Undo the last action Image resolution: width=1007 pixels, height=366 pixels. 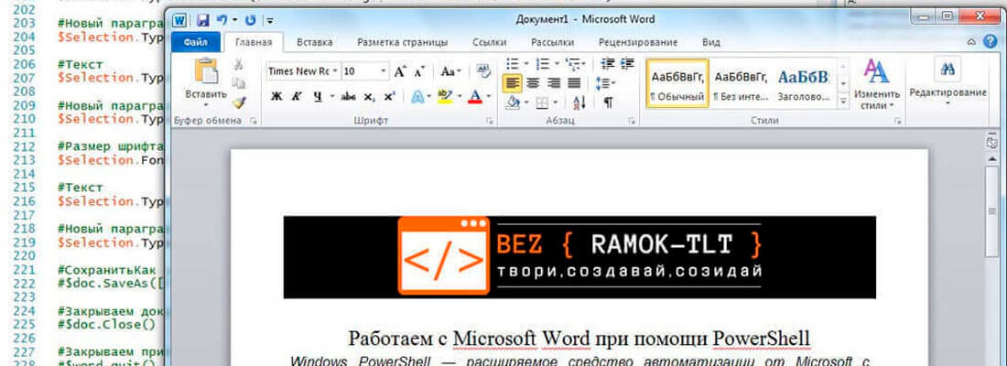point(222,20)
